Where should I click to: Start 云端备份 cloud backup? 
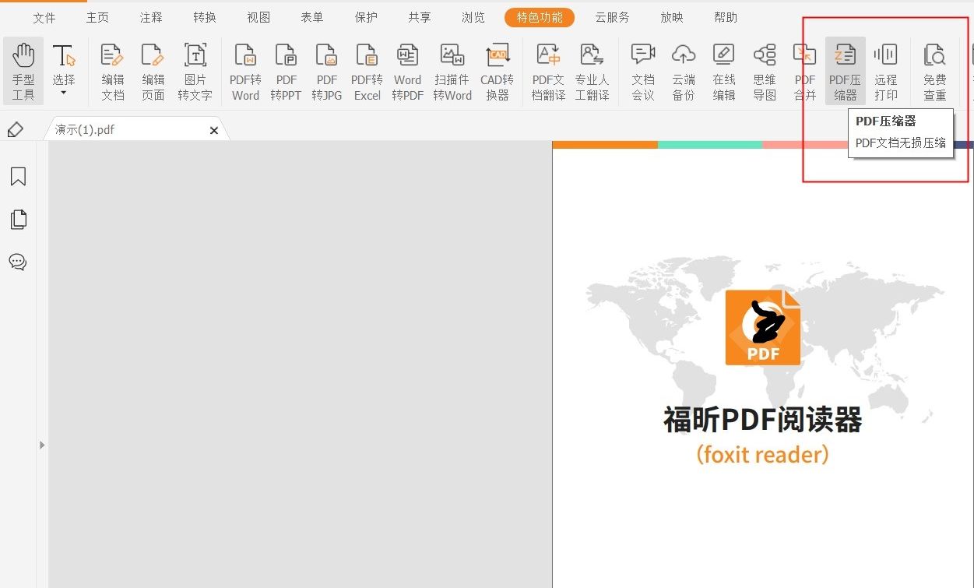pos(683,71)
